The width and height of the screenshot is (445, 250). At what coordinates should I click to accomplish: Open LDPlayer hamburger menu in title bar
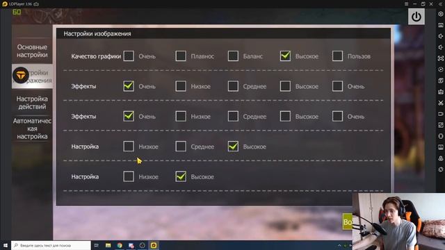pyautogui.click(x=406, y=4)
